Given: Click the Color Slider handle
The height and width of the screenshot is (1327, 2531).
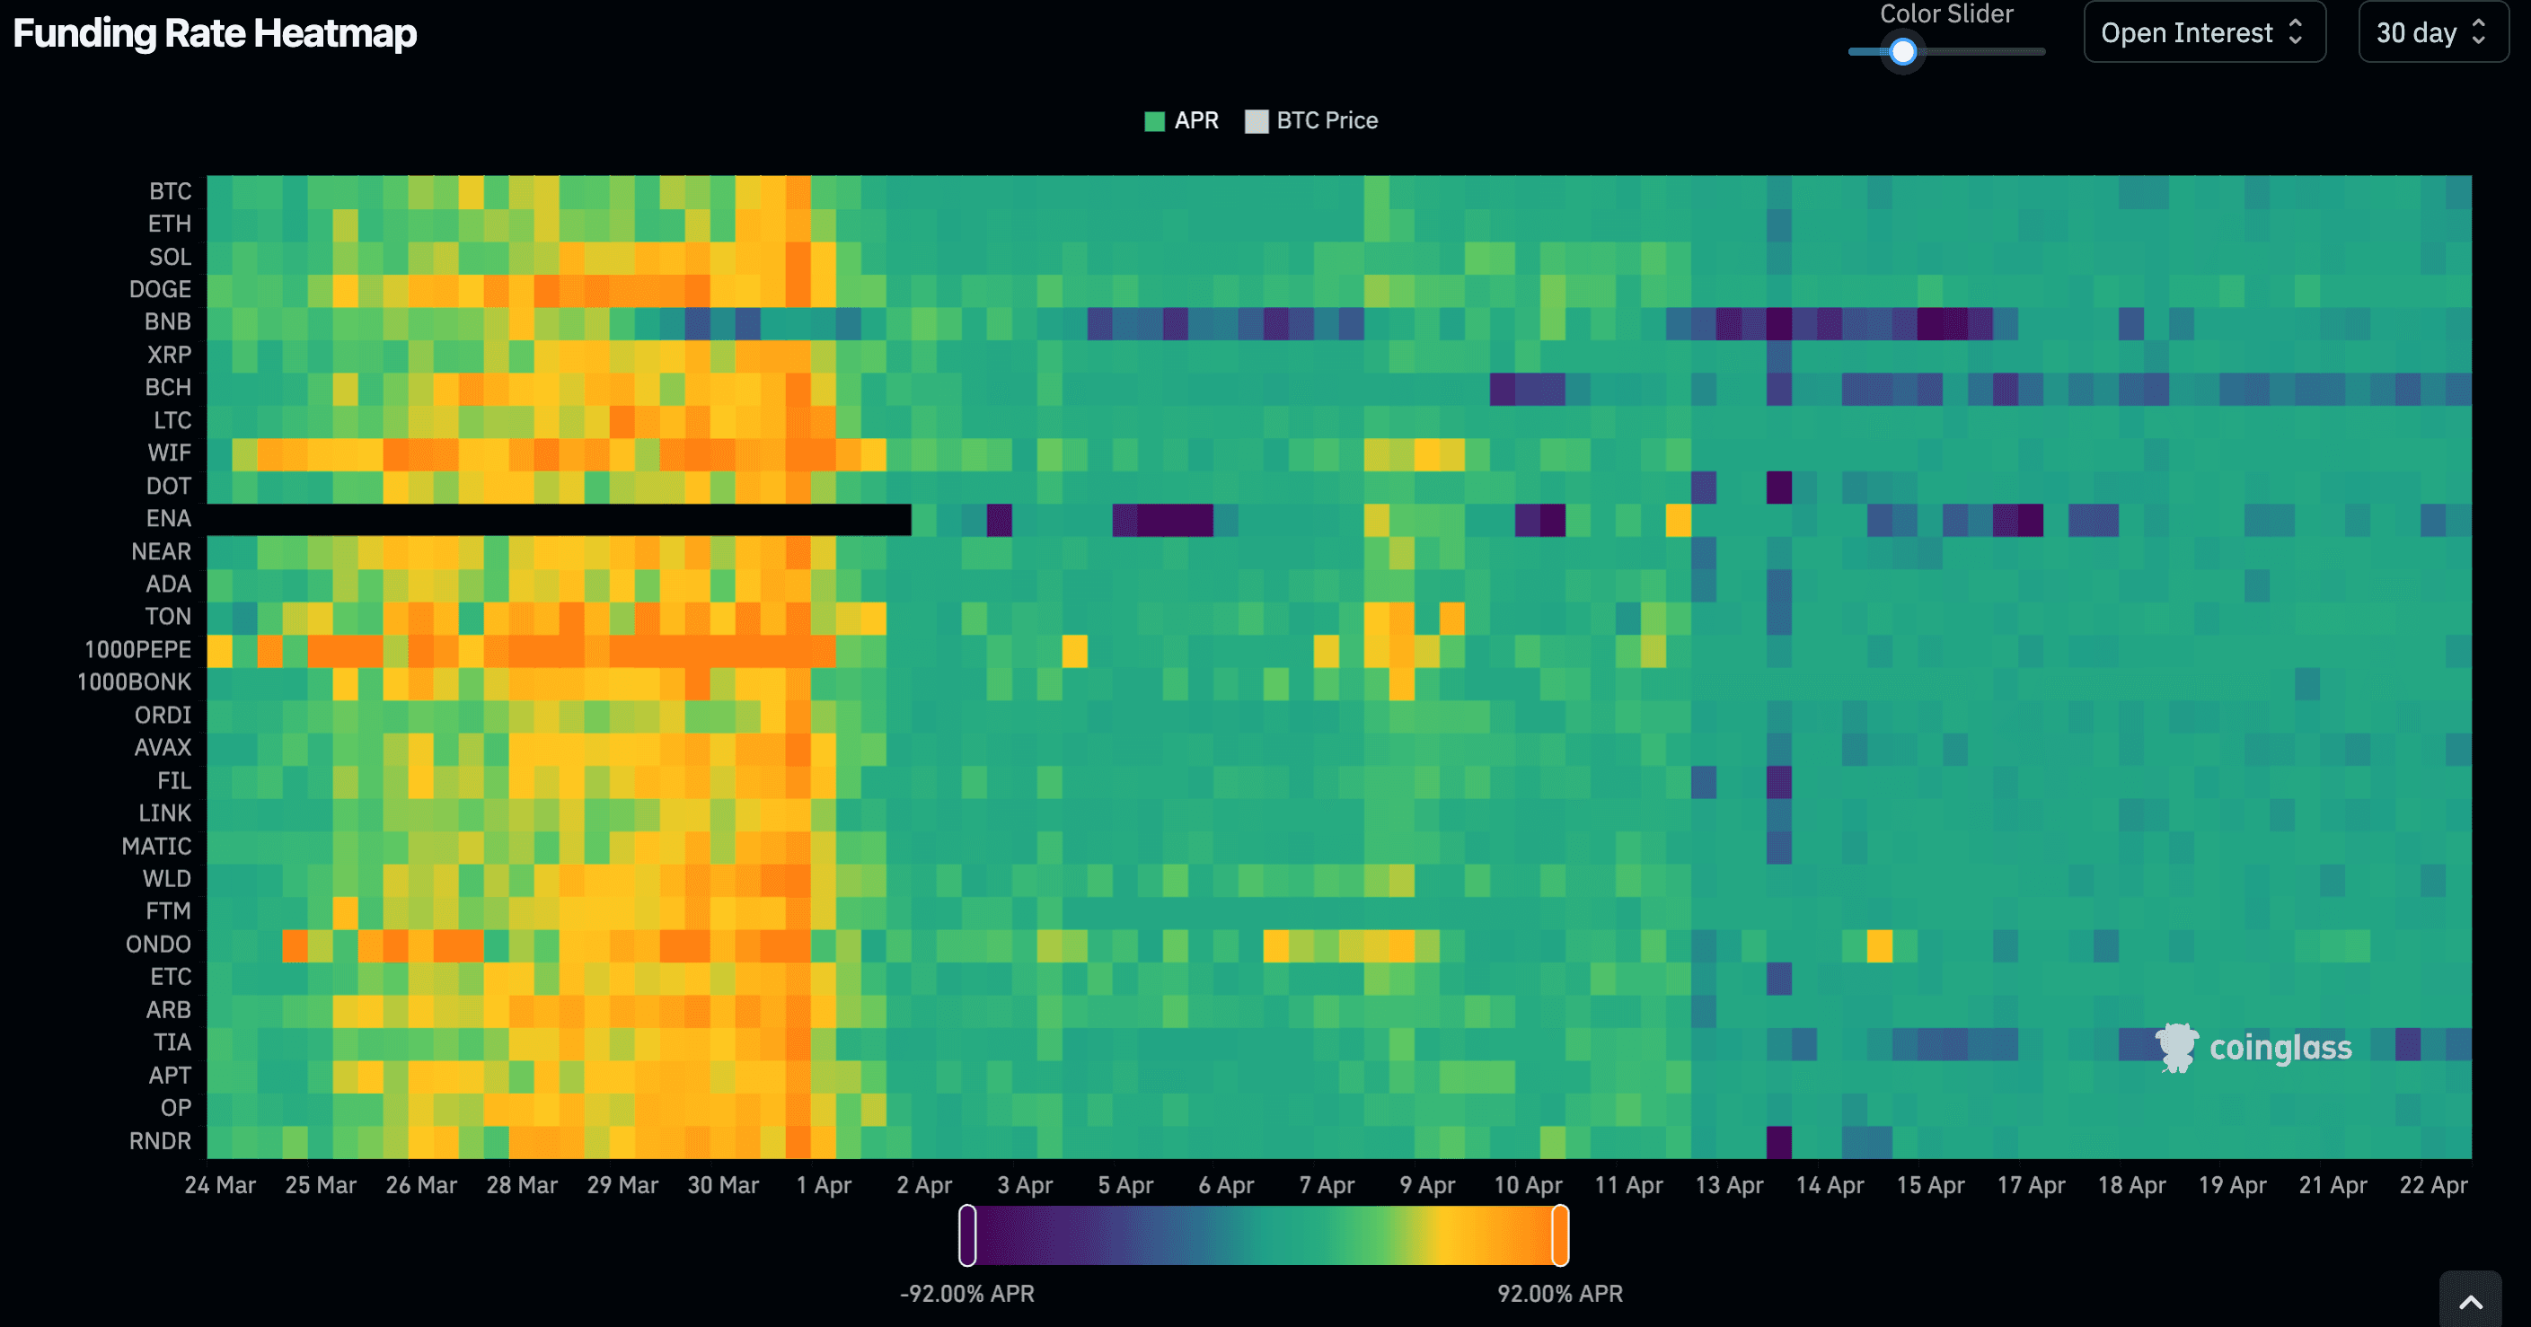Looking at the screenshot, I should (x=1903, y=51).
